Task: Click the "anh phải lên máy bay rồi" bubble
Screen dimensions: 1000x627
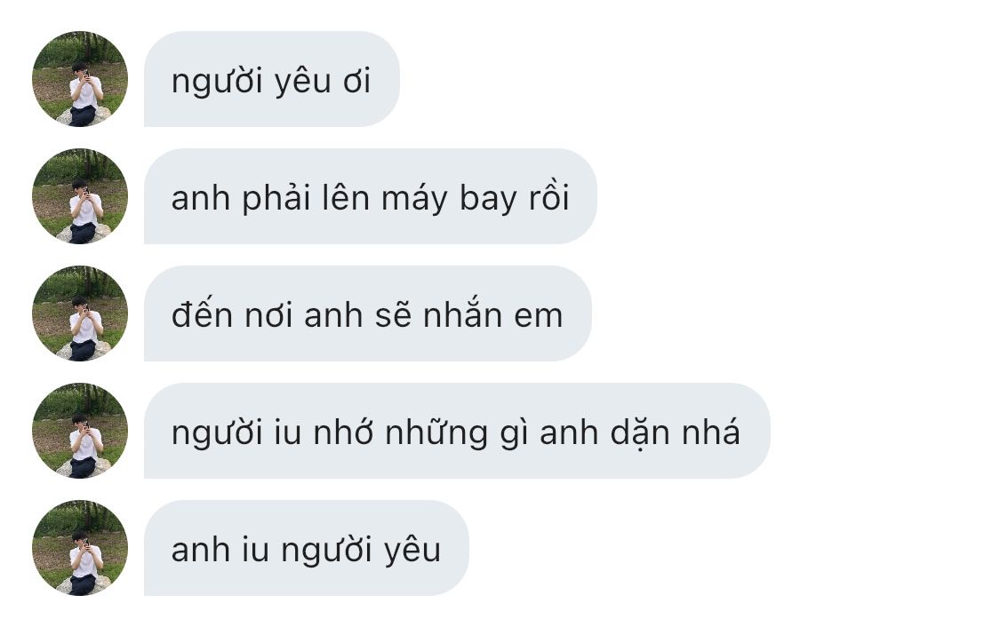Action: [x=371, y=196]
